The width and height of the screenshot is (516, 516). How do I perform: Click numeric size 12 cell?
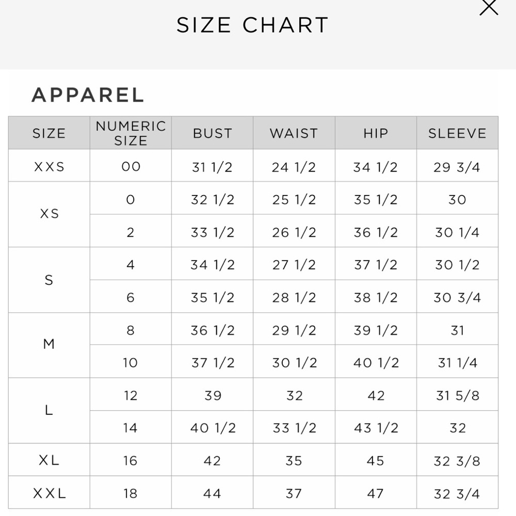click(x=131, y=395)
